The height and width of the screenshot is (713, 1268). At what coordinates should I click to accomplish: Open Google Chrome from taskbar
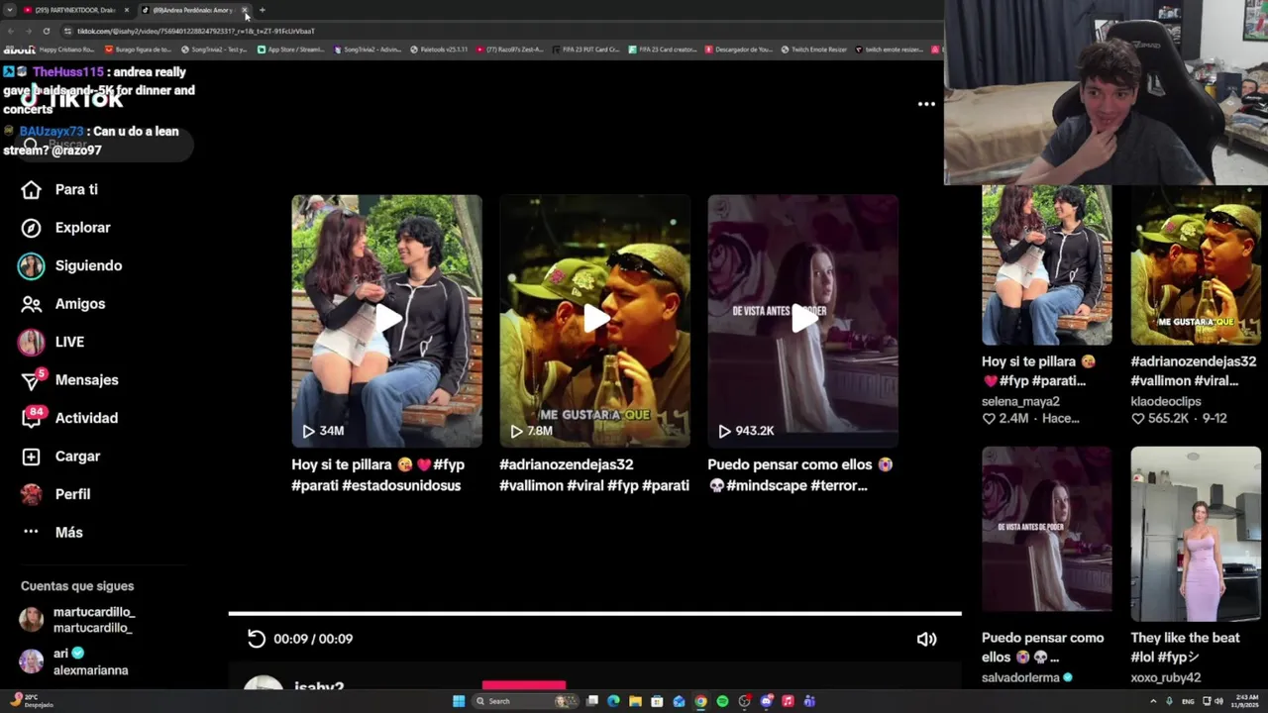tap(700, 701)
